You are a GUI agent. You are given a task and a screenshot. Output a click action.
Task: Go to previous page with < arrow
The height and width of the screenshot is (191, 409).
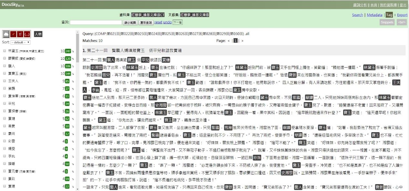[229, 41]
